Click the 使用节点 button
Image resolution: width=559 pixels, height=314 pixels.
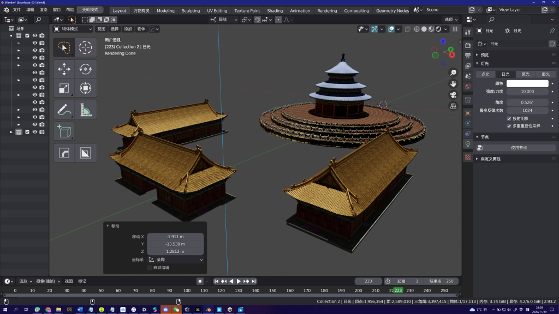click(x=516, y=148)
